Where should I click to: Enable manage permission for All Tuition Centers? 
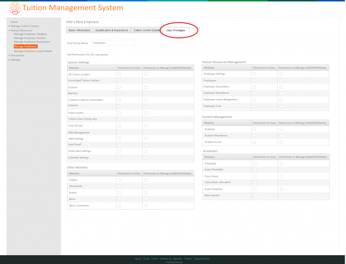146,74
